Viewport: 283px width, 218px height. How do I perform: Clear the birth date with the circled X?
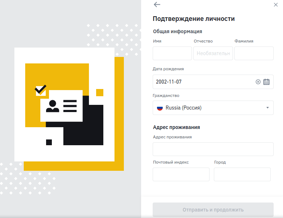click(258, 82)
